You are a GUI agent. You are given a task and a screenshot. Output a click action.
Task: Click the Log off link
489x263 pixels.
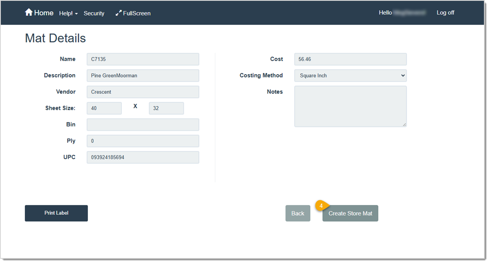(445, 13)
